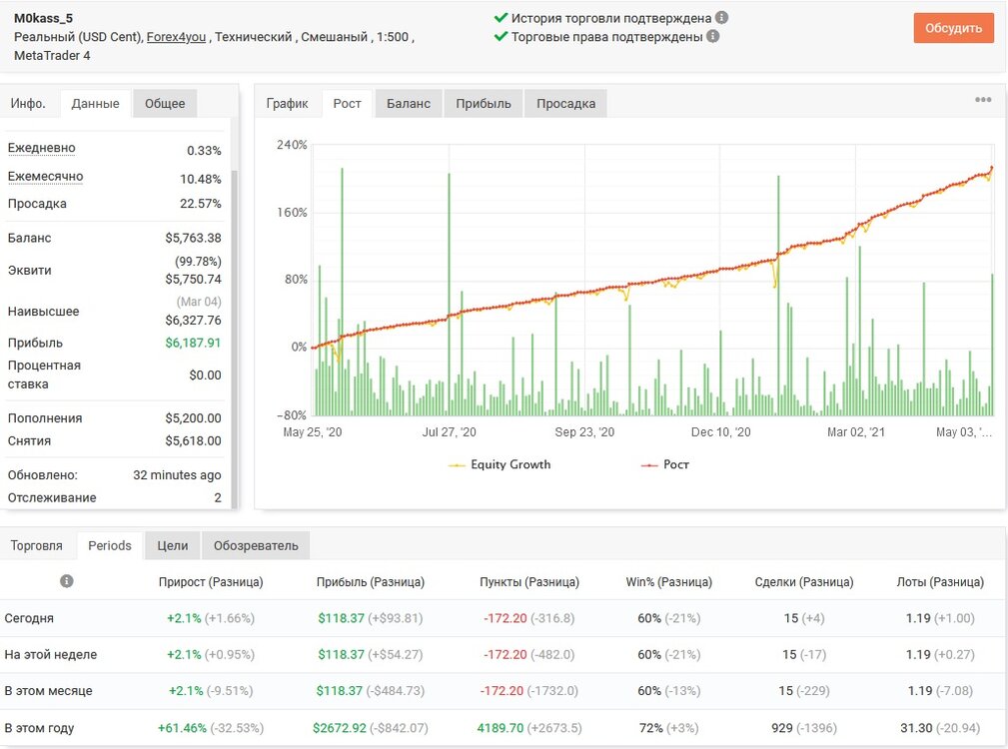
Task: Open the Просадка chart tab
Action: (x=565, y=104)
